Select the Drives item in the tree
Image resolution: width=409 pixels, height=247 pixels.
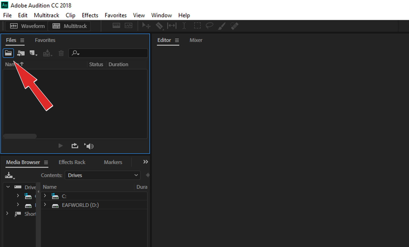tap(30, 187)
